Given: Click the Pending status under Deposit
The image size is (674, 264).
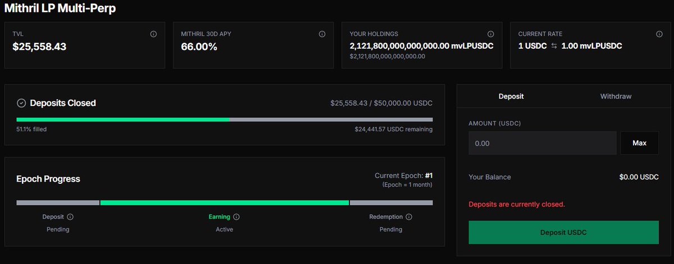Looking at the screenshot, I should point(58,229).
